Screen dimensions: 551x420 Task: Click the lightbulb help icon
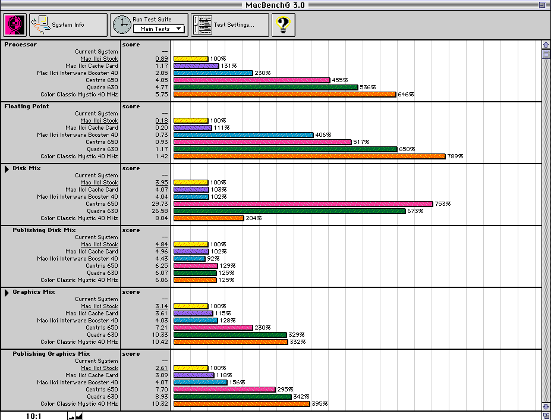[x=284, y=25]
